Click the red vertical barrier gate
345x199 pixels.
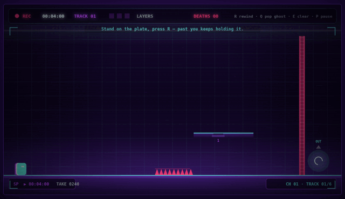[302, 106]
